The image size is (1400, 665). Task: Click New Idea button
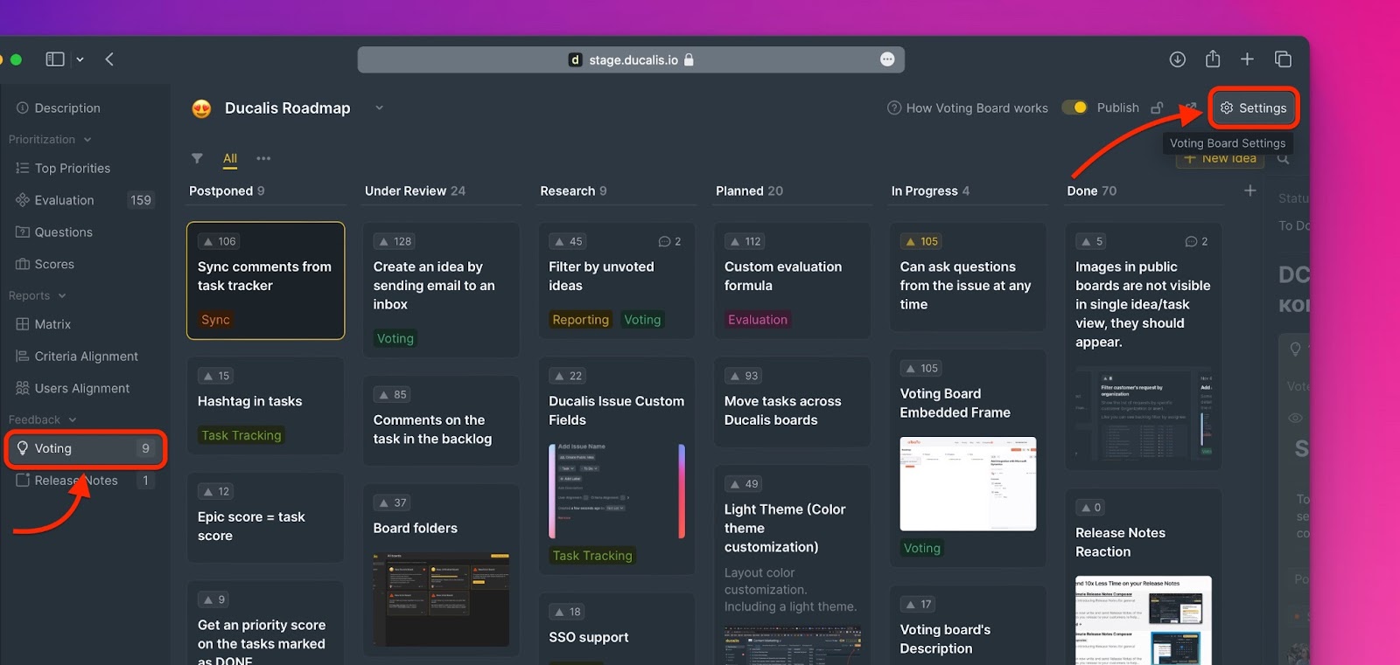(x=1221, y=158)
